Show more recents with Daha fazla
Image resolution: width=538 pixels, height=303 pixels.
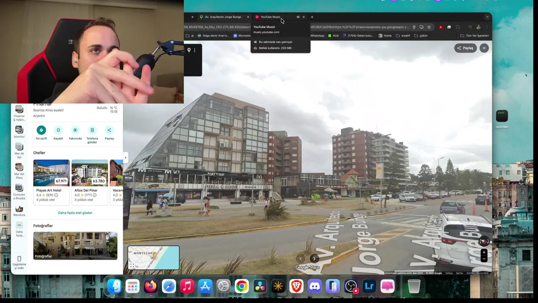pyautogui.click(x=19, y=230)
